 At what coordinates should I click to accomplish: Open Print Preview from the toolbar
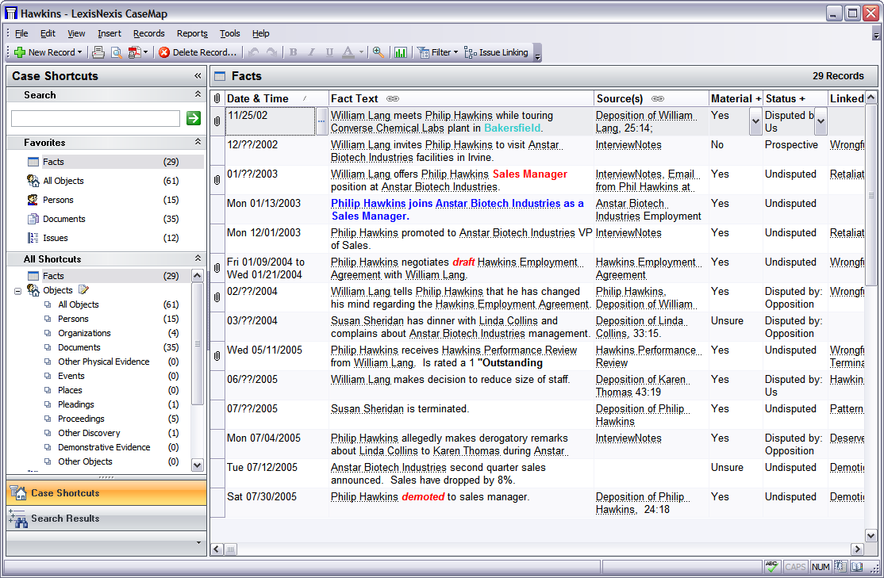point(116,52)
